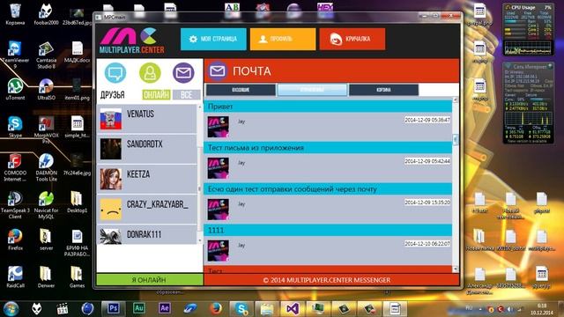
Task: Open the МОЯ СТРАНИЦА page button
Action: click(x=213, y=39)
